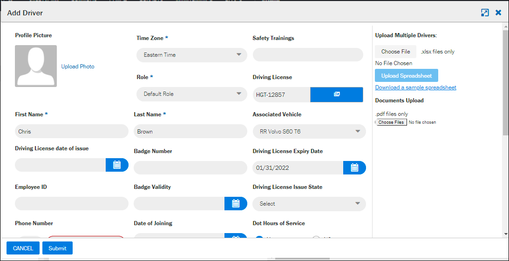This screenshot has width=509, height=261.
Task: Open the Time Zone dropdown showing Eastern Time
Action: [191, 55]
